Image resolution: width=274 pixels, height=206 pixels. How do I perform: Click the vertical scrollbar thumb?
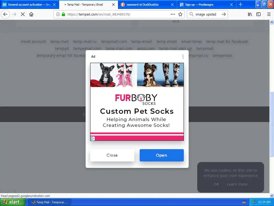coord(272,124)
